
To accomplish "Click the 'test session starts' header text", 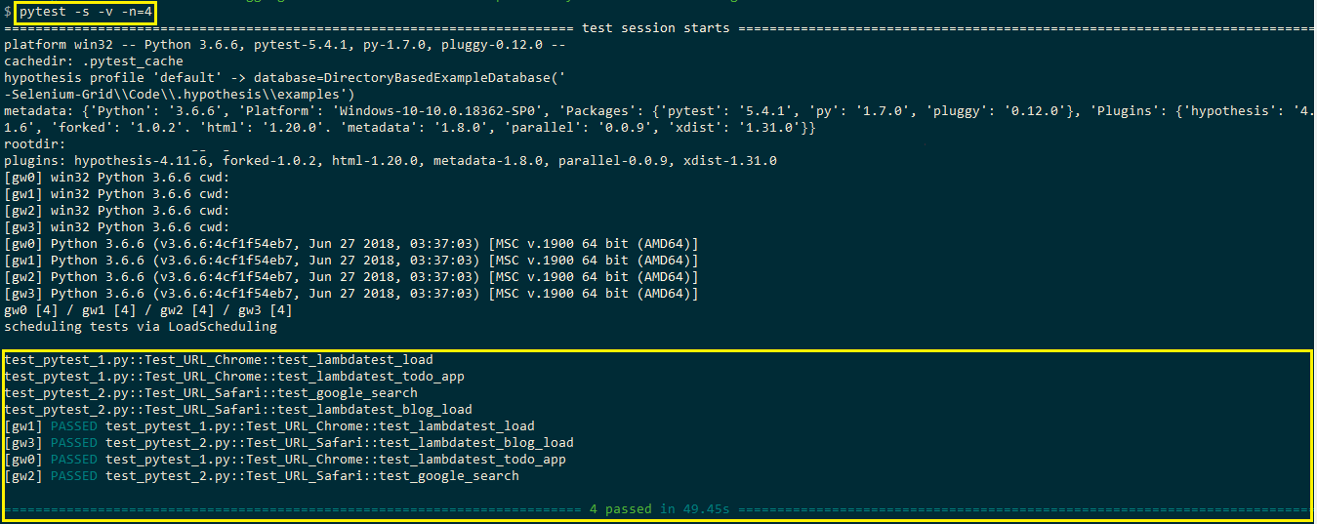I will pos(655,27).
